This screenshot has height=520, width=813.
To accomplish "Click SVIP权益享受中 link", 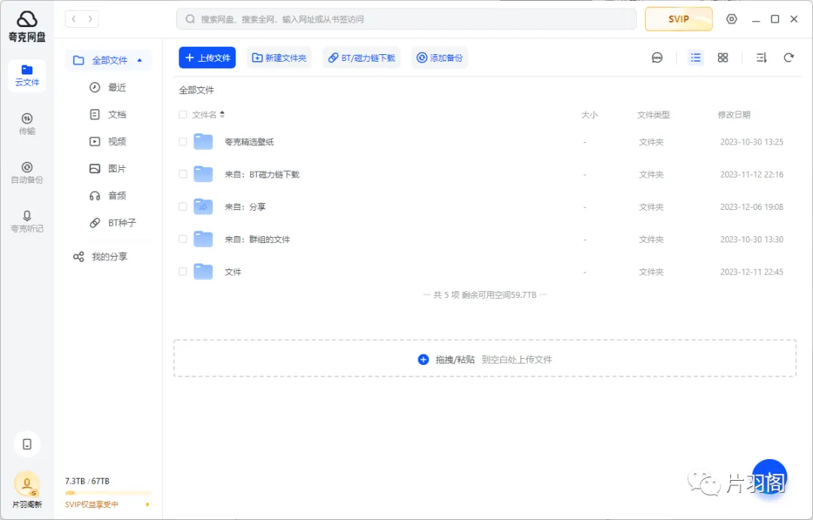I will (x=92, y=504).
